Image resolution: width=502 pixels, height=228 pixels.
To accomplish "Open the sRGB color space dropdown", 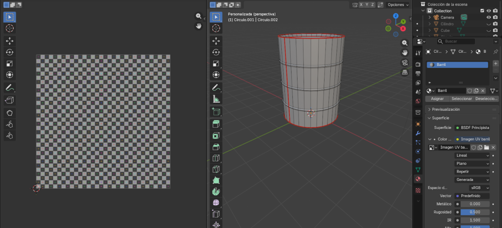I will click(x=479, y=187).
